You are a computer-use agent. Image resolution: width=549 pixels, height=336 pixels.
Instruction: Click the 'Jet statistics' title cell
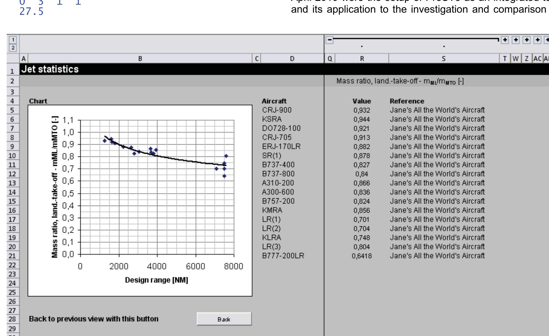50,69
